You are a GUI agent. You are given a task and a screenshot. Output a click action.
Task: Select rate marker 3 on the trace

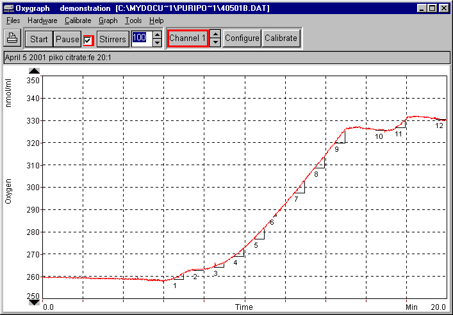click(x=215, y=273)
